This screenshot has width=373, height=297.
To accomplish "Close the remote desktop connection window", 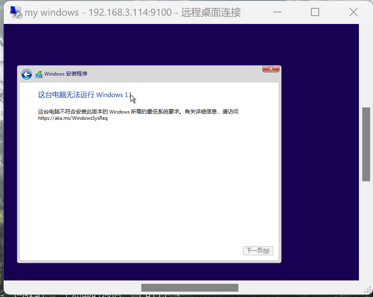I will (354, 12).
